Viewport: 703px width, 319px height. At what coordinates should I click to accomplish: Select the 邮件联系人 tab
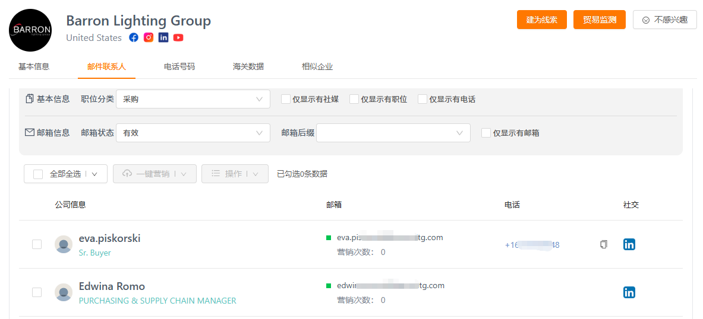pos(107,66)
